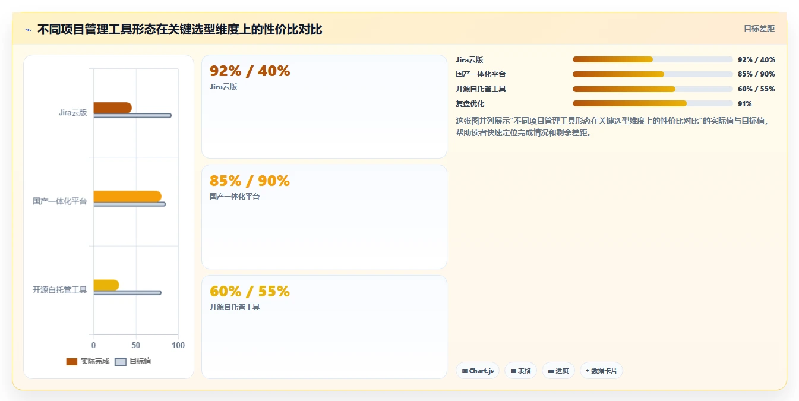This screenshot has height=401, width=799.
Task: Click the 国产一体化平台 label on the chart axis
Action: (x=60, y=201)
